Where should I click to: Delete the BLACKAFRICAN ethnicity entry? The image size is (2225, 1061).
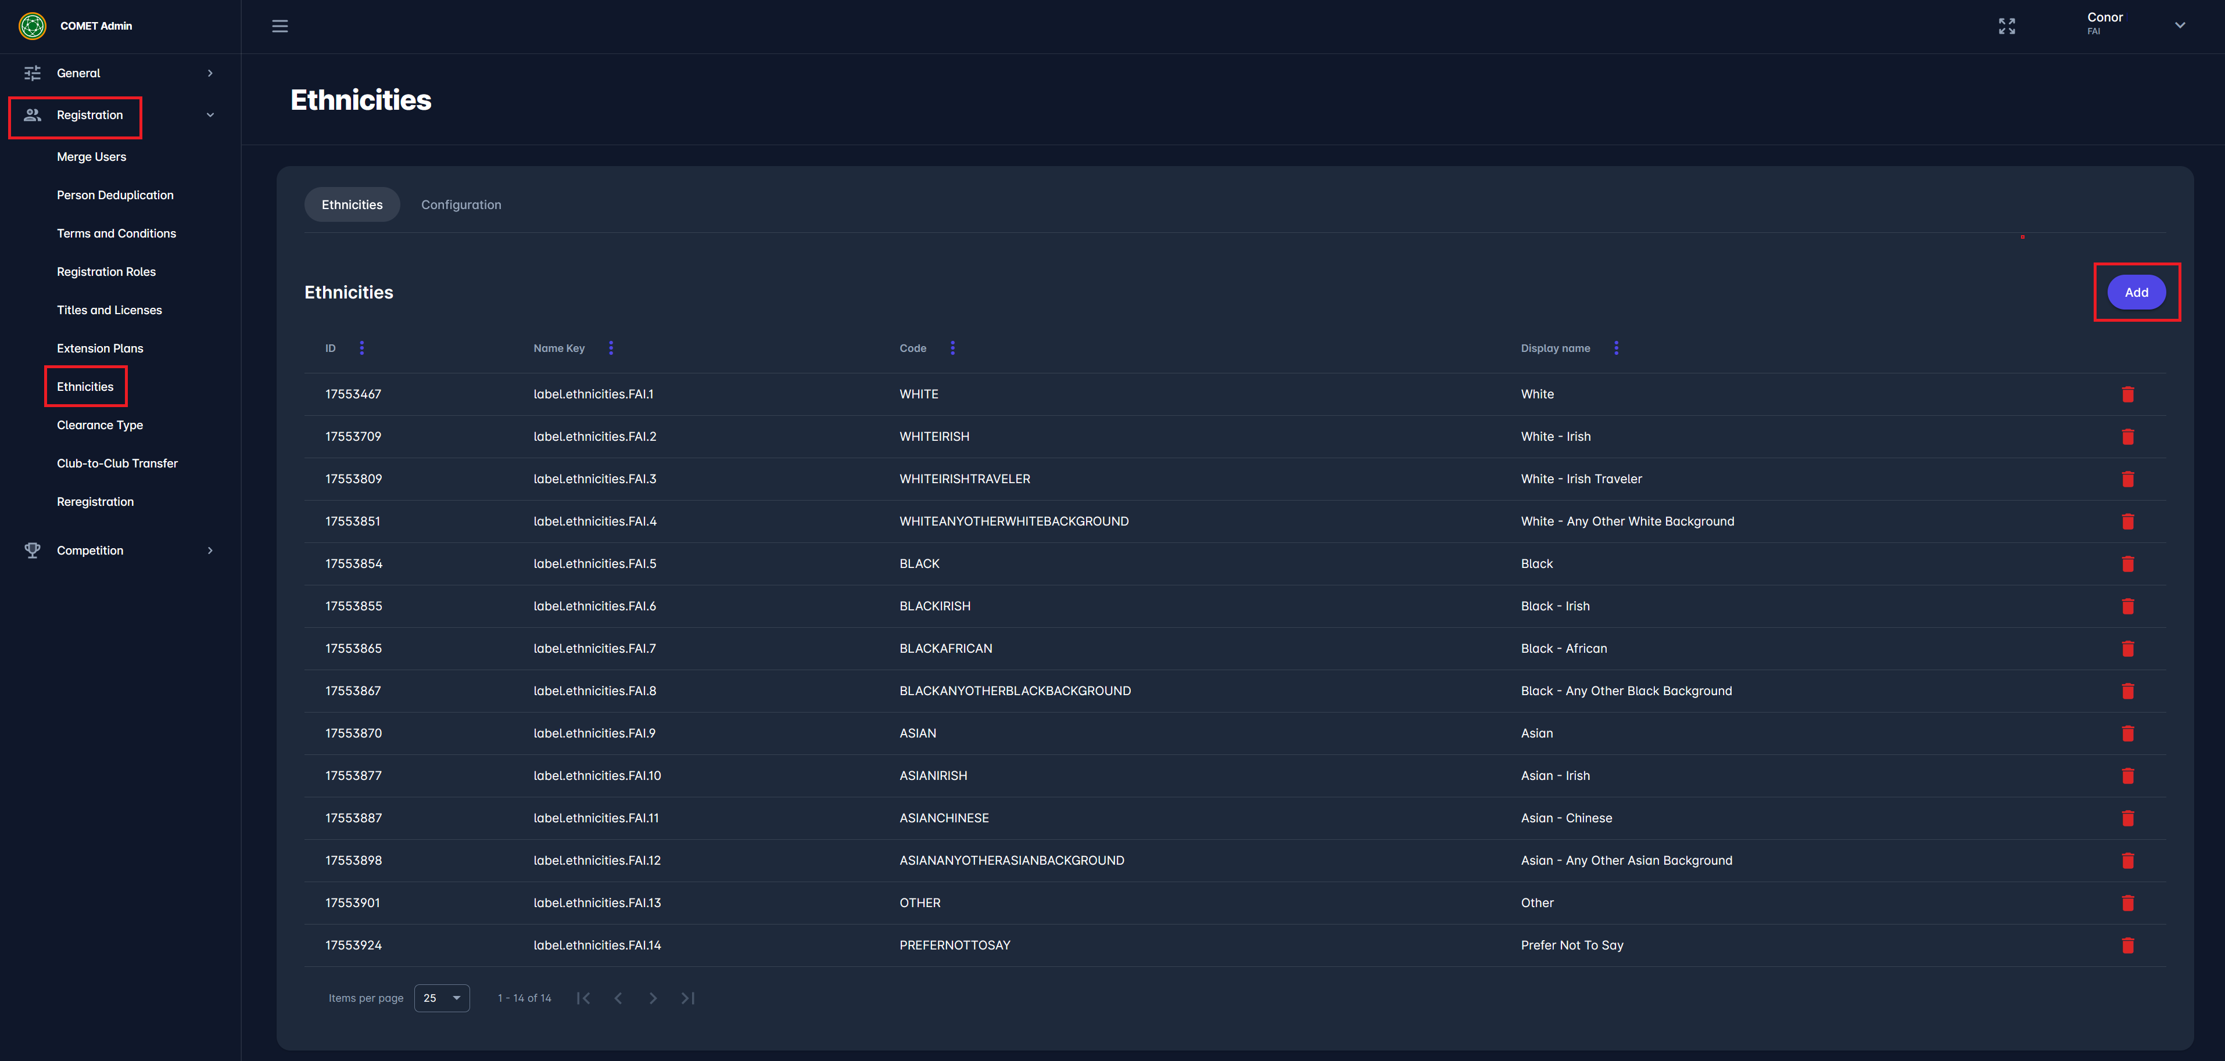(2127, 648)
